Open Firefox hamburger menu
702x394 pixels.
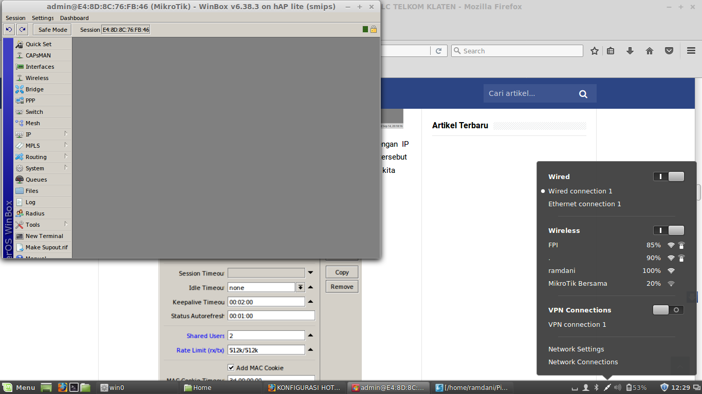click(x=691, y=51)
